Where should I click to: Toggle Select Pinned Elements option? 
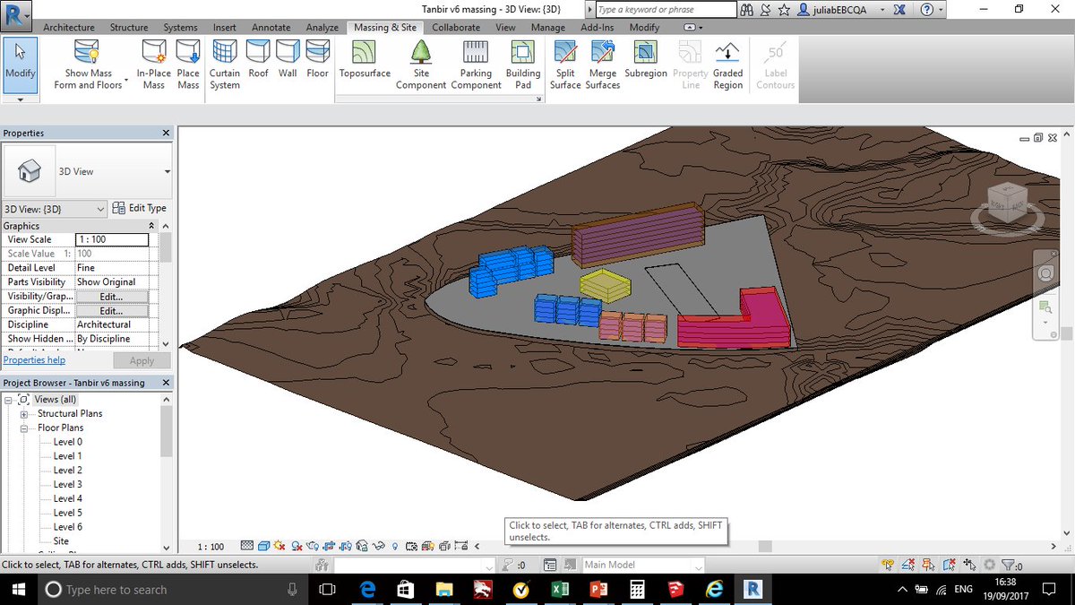[928, 565]
